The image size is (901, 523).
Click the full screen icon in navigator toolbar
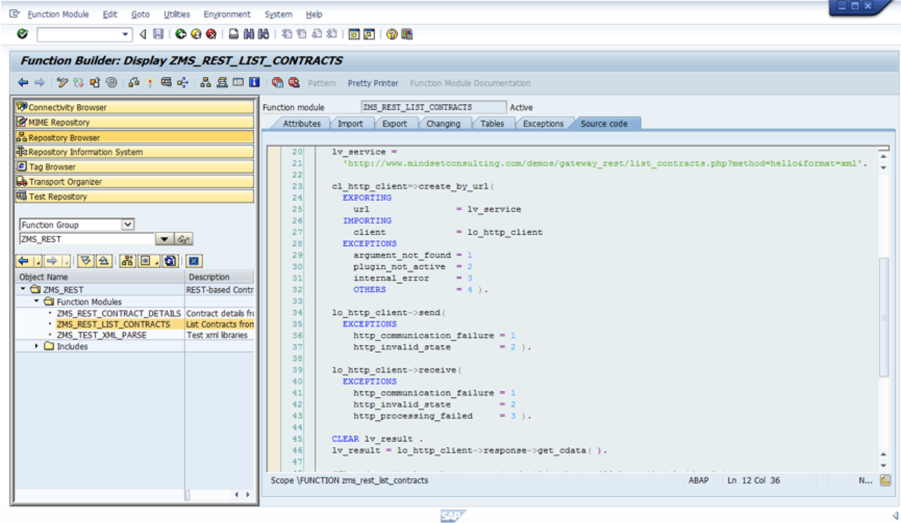194,260
